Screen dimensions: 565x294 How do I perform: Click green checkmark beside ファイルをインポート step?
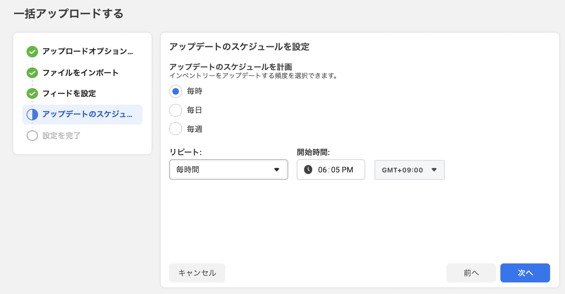tap(32, 73)
